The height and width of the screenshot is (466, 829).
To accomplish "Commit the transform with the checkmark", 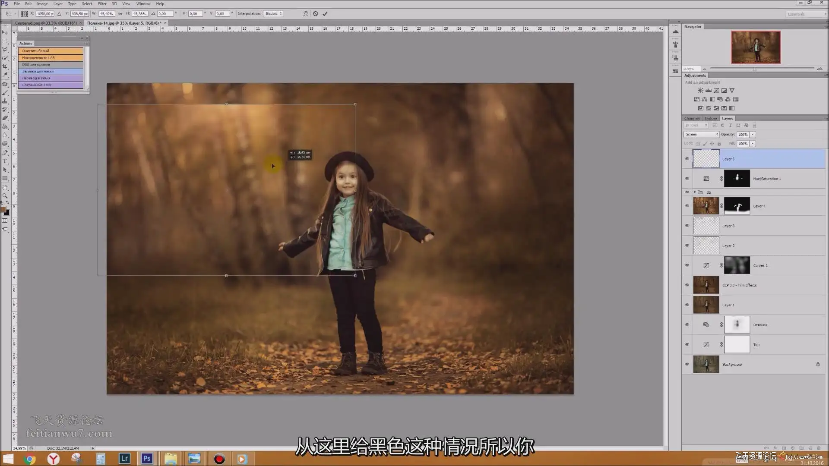I will pos(325,14).
